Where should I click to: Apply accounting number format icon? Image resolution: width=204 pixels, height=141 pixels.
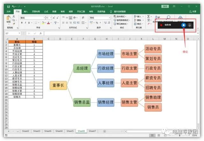point(91,23)
